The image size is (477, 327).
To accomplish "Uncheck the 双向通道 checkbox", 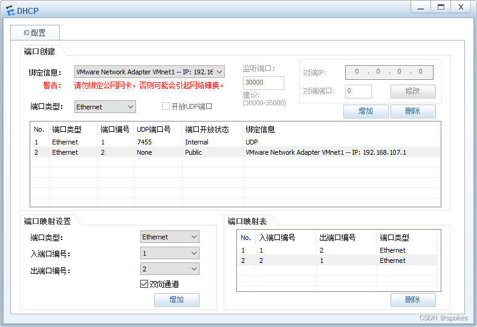I will pyautogui.click(x=144, y=284).
